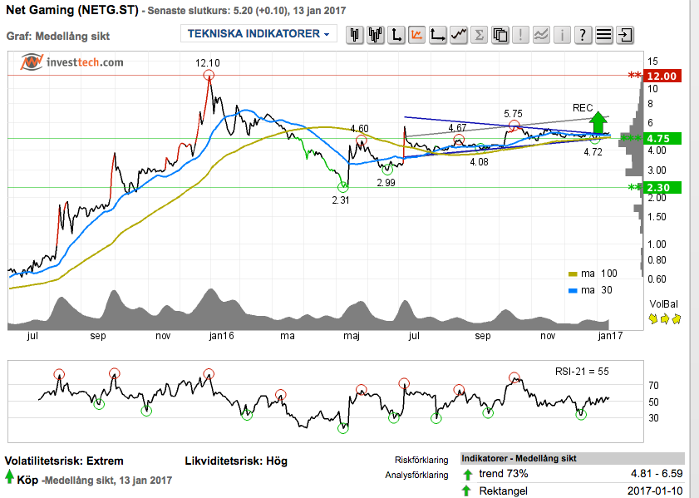Screen dimensions: 699x498
Task: Select the 5.75 peak marker on chart
Action: (x=514, y=126)
